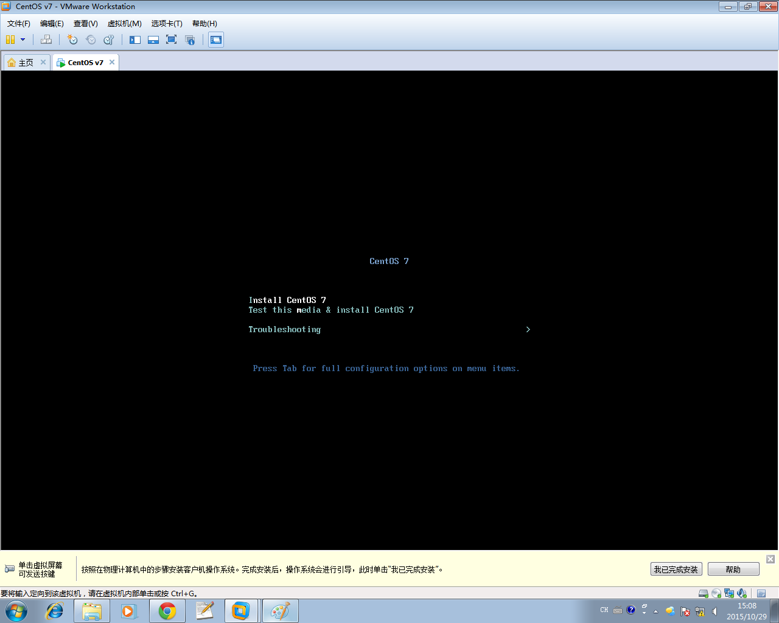Launch Internet Explorer from the taskbar
Screen dimensions: 779x623
(x=55, y=611)
